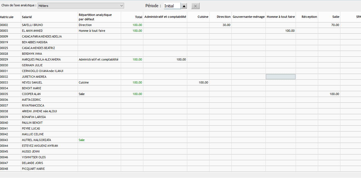Click the Administratif et comptabilité column header
The image size is (361, 178).
[165, 17]
